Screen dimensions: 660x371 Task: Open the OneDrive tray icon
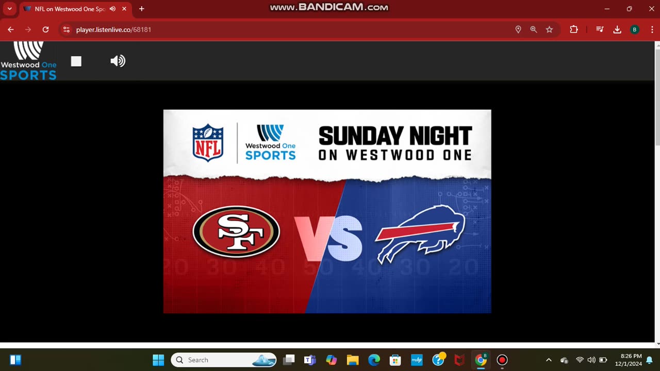[x=564, y=360]
